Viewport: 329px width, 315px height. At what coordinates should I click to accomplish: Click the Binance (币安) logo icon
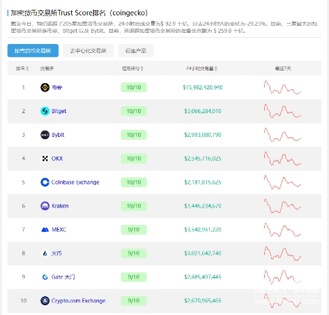click(45, 87)
